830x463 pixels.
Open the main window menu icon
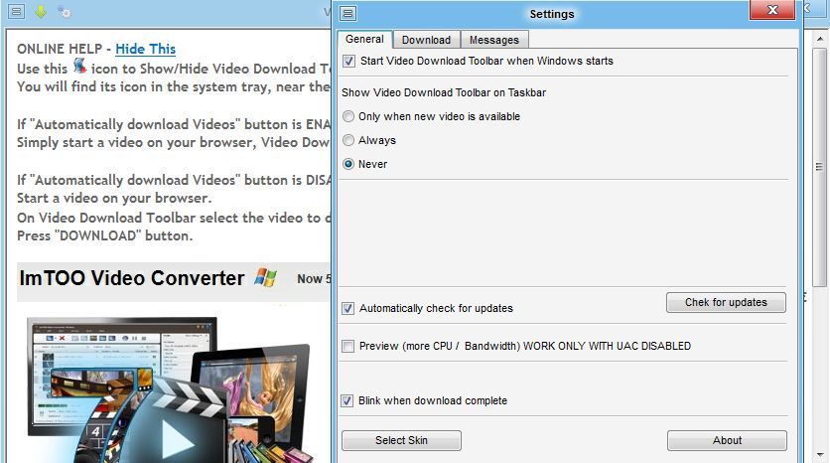[x=17, y=11]
